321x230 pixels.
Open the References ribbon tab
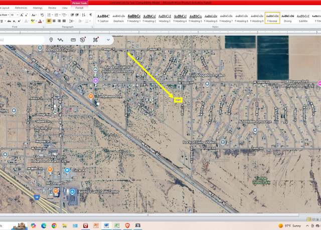click(x=21, y=8)
